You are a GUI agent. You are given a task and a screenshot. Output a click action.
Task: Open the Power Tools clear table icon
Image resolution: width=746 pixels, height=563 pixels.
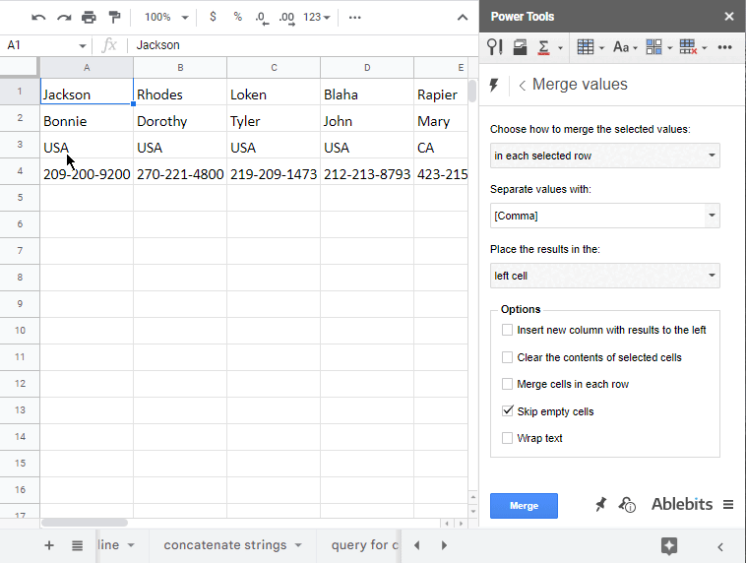coord(688,47)
